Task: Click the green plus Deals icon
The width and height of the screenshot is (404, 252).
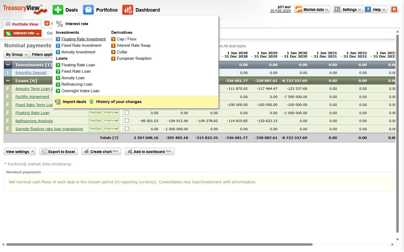Action: coord(58,10)
